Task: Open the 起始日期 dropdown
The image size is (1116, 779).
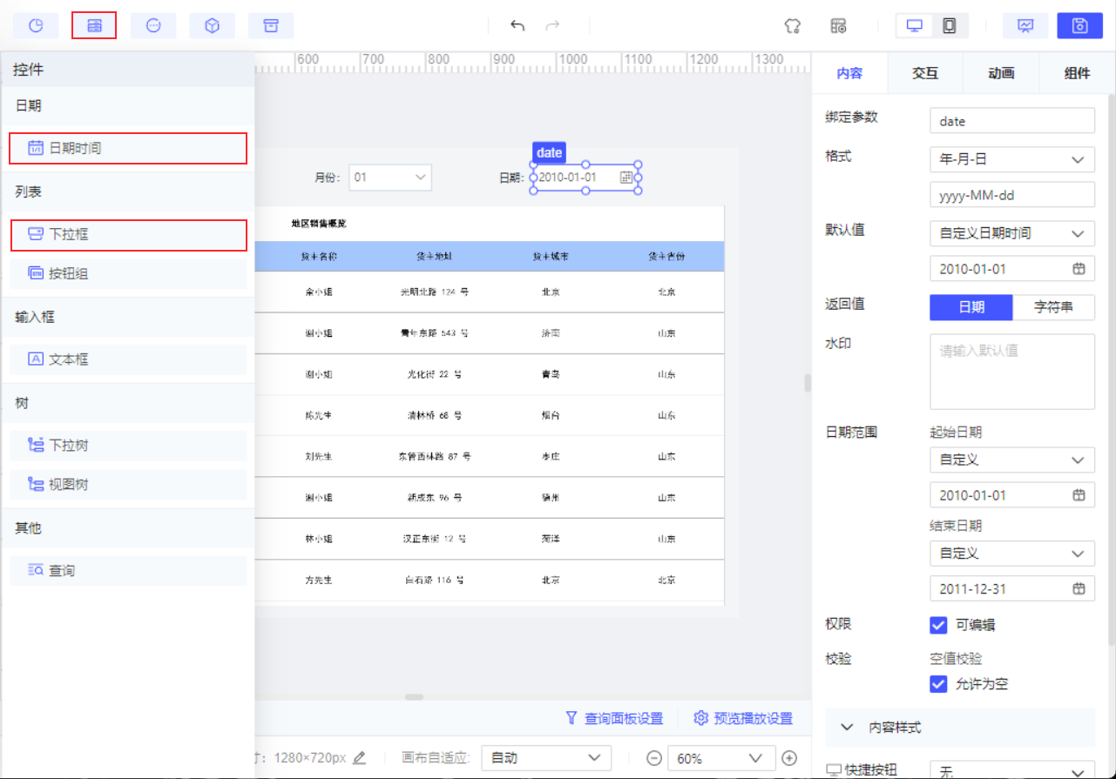Action: pos(1012,460)
